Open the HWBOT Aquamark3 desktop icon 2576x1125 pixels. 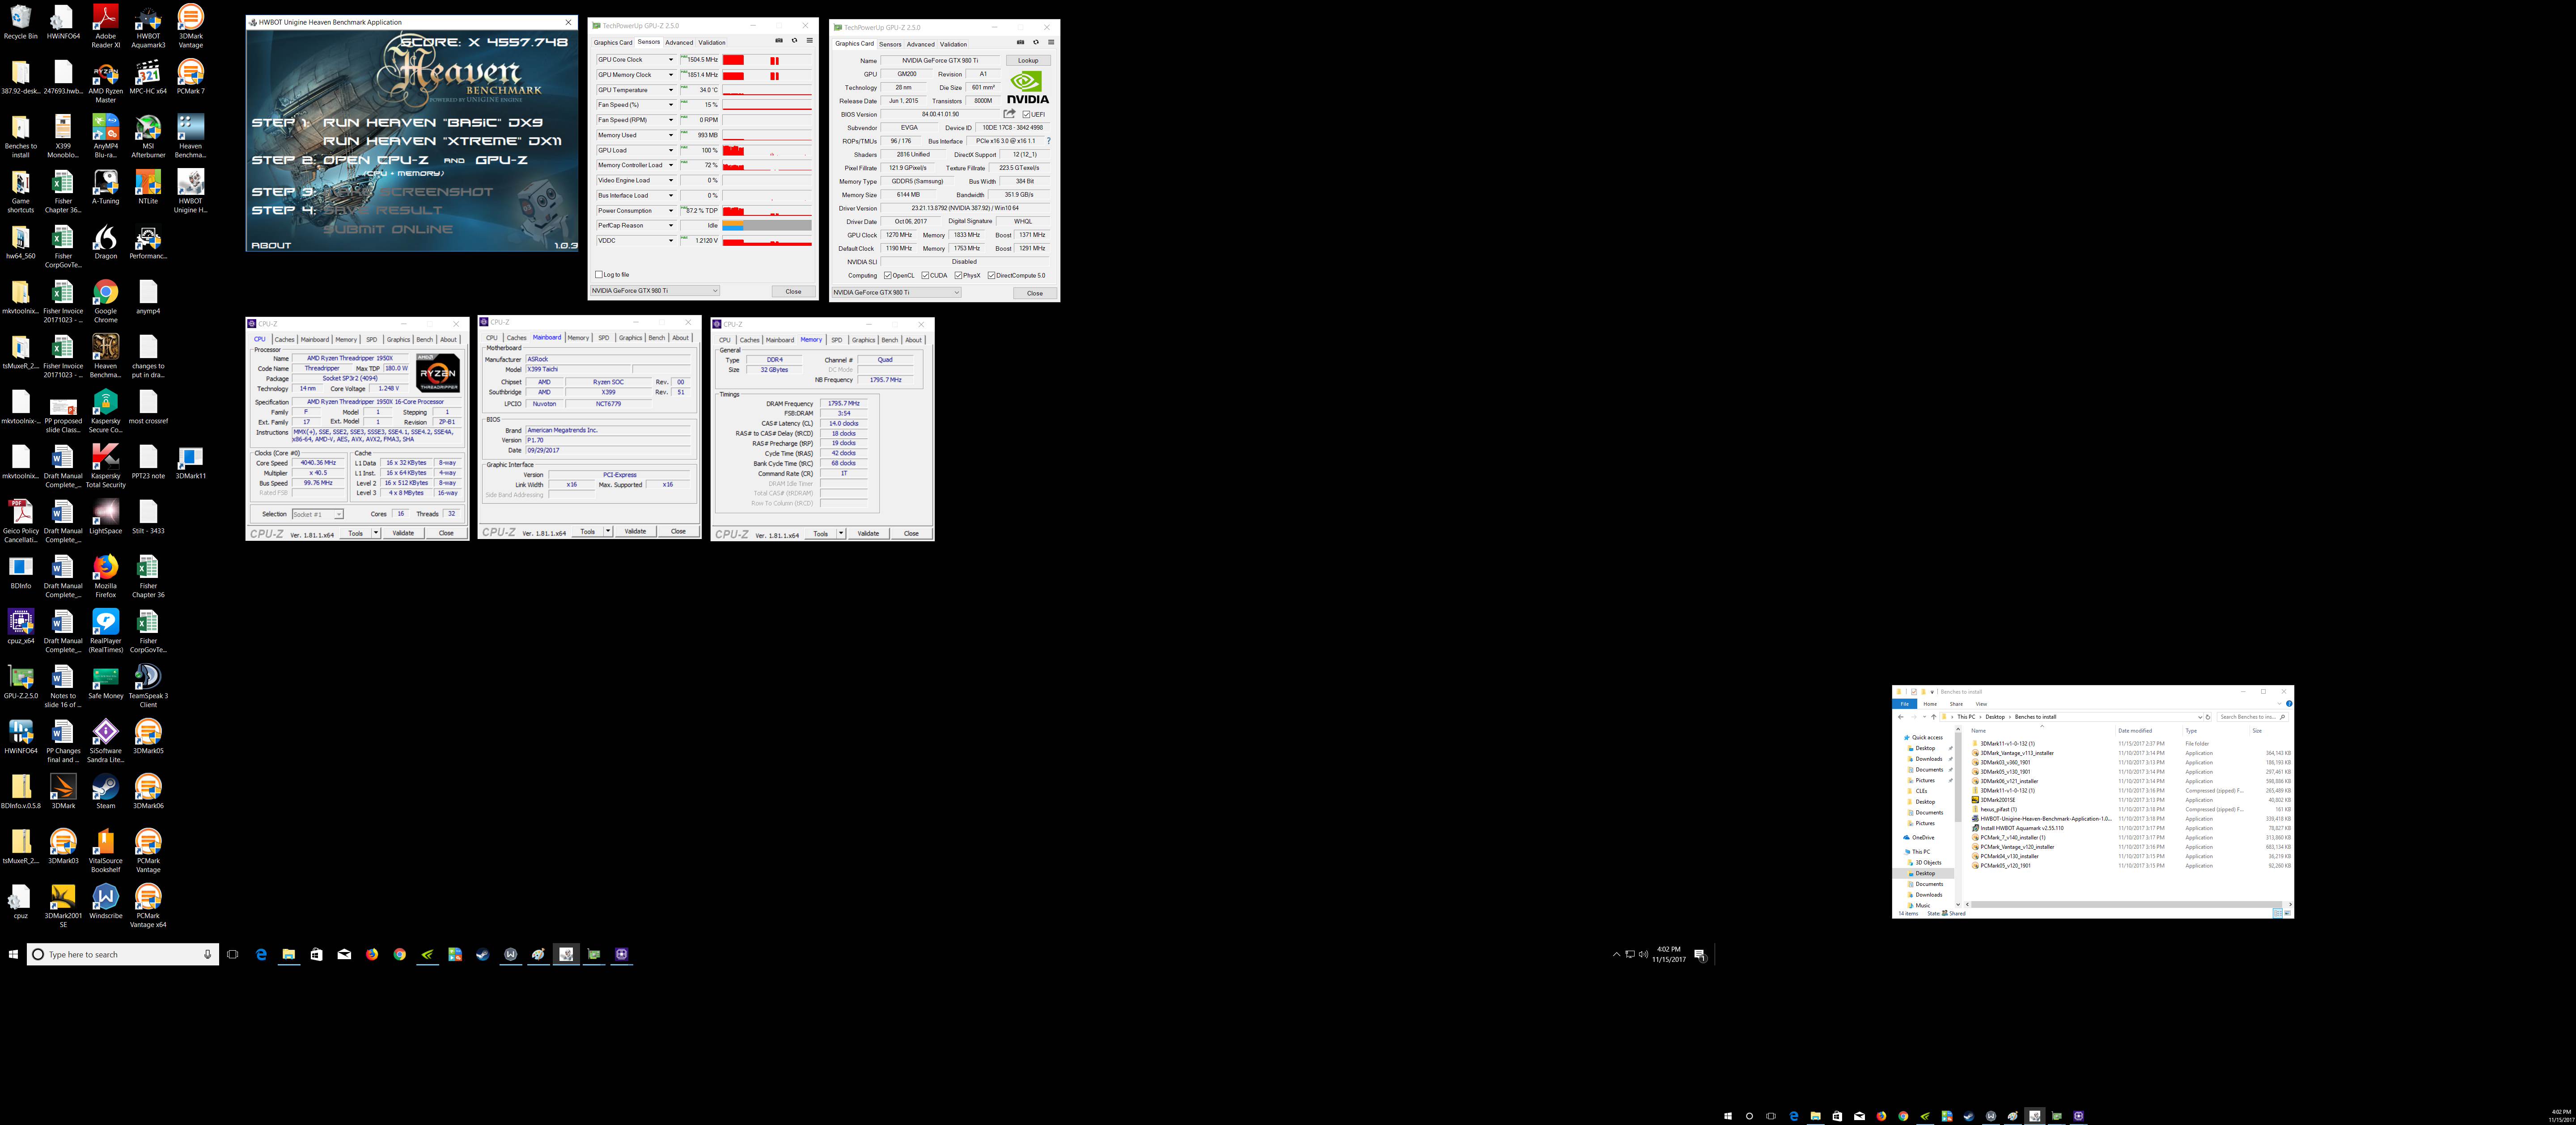pyautogui.click(x=148, y=23)
